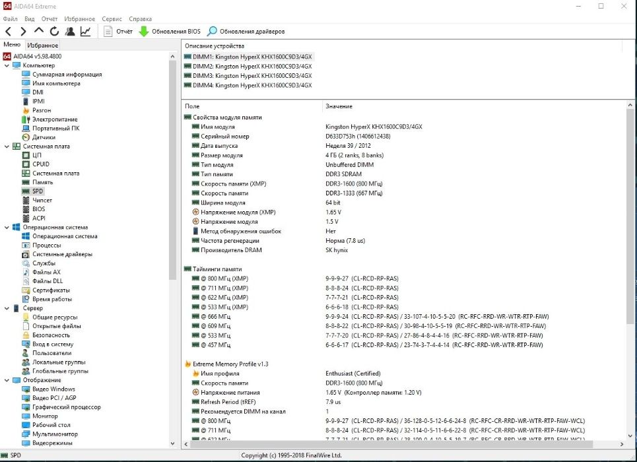Viewport: 637px width, 462px height.
Task: Click the Forward navigation arrow
Action: [23, 31]
